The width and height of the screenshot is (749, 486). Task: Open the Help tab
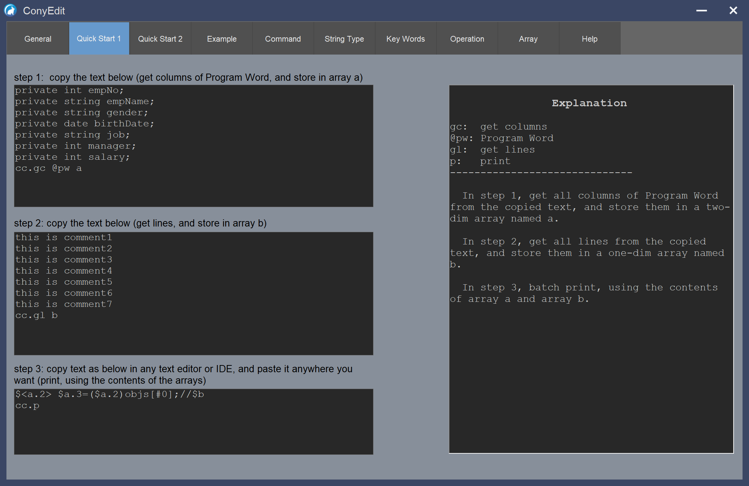589,39
